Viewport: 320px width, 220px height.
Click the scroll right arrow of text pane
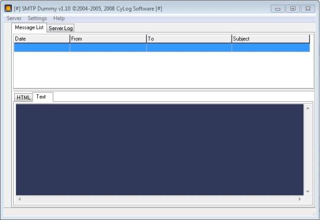300,199
